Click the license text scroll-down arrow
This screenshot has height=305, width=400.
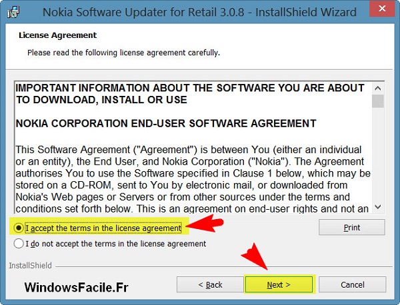(x=378, y=206)
